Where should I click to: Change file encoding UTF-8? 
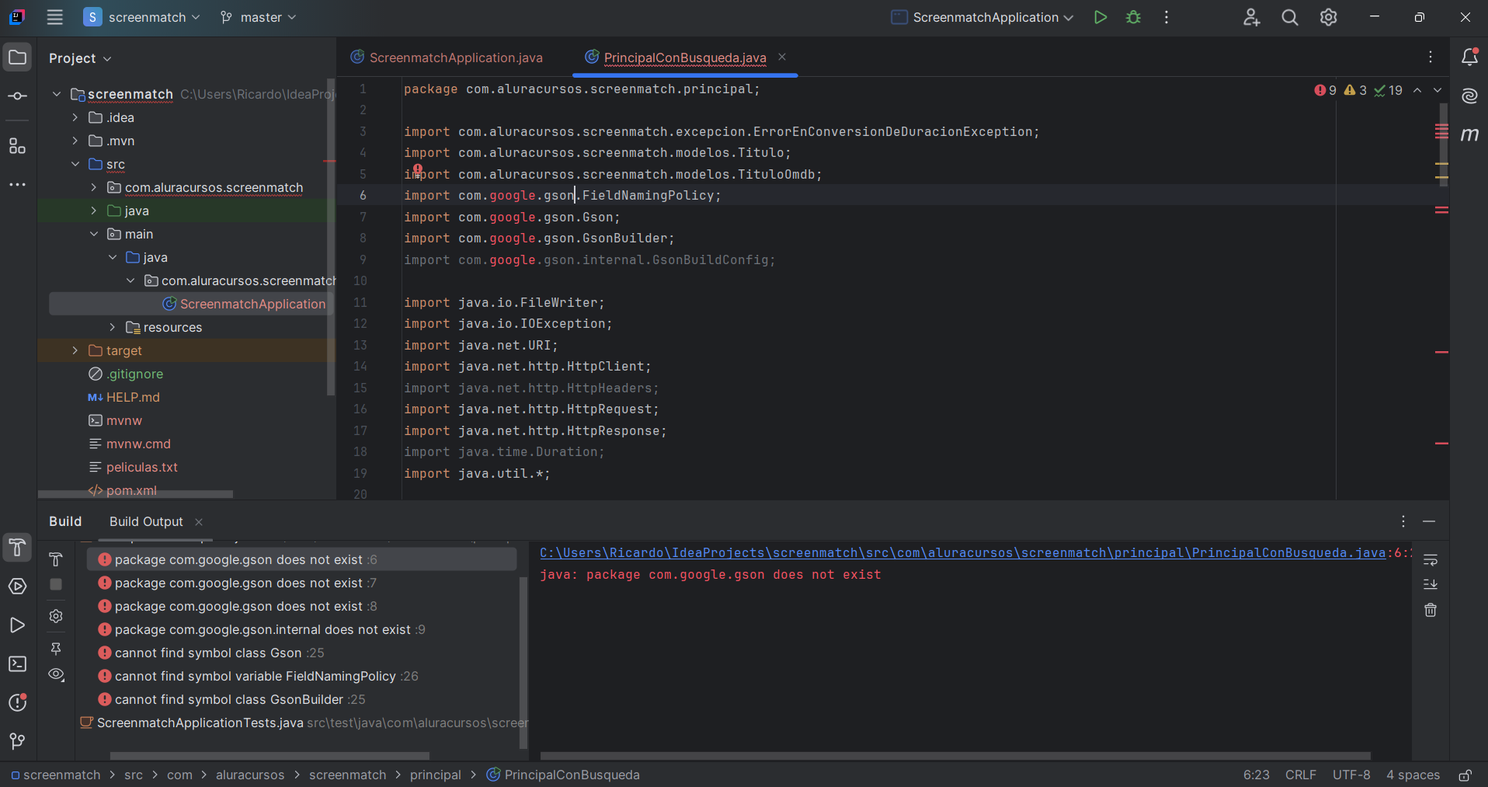[1351, 775]
